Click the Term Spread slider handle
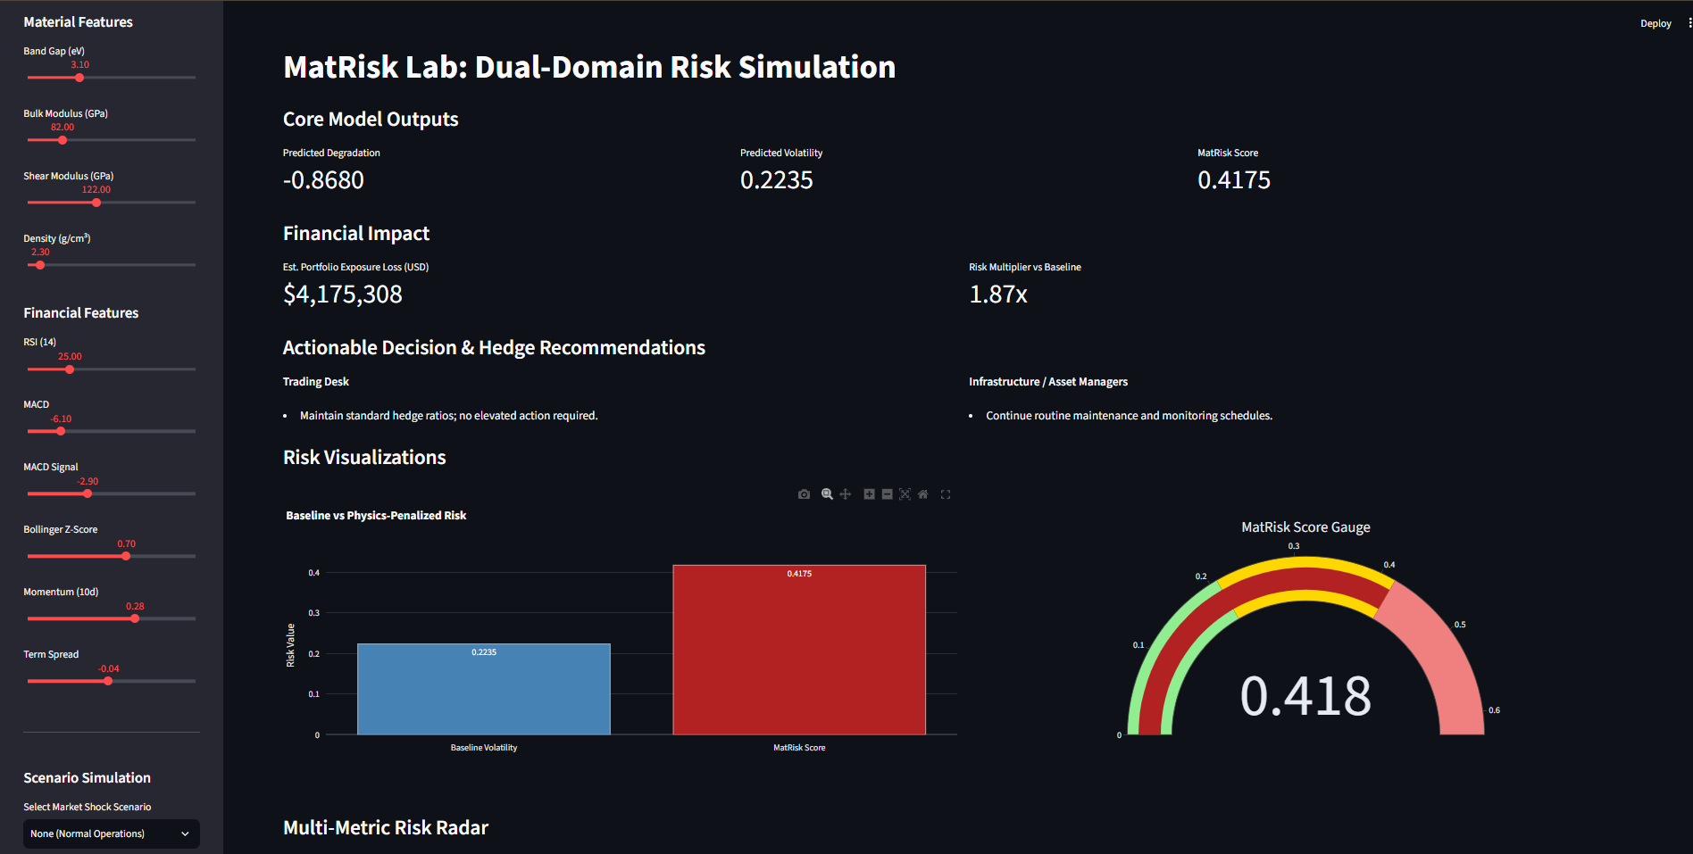The height and width of the screenshot is (854, 1693). [108, 681]
